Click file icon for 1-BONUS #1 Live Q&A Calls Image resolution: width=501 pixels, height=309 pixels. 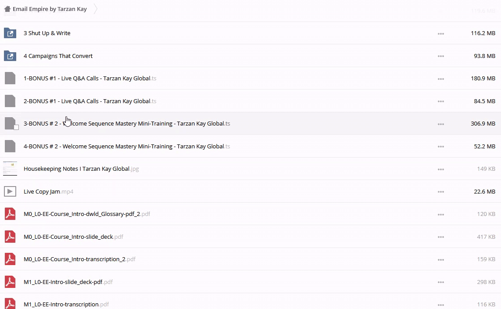click(10, 79)
